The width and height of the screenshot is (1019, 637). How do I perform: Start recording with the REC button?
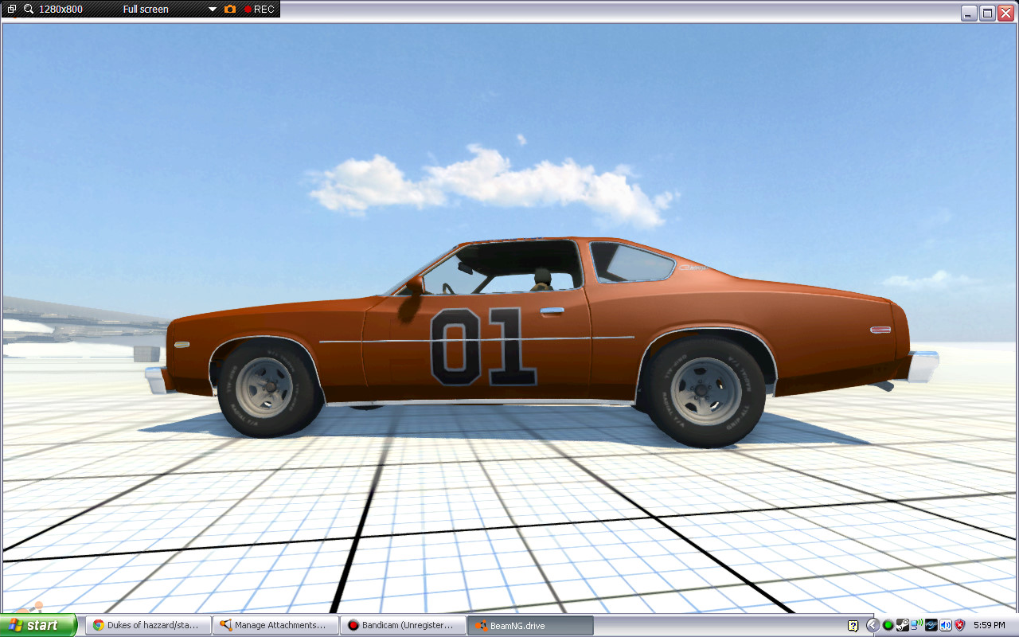[x=260, y=10]
